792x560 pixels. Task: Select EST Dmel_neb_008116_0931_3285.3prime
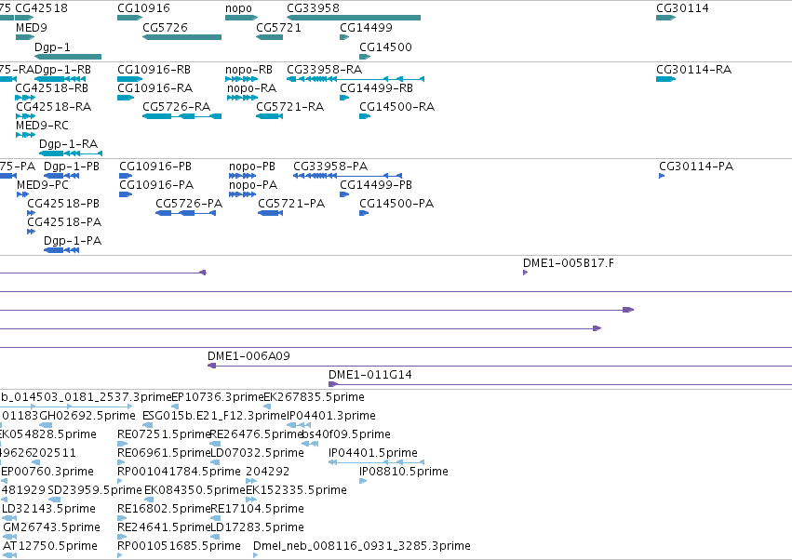(256, 555)
